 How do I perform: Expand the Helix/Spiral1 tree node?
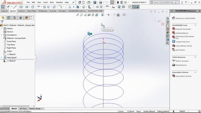click(x=2, y=57)
